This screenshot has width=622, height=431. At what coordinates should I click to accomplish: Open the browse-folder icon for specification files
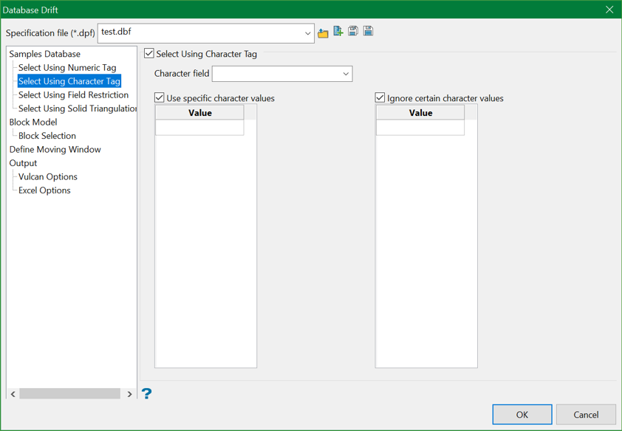[323, 34]
